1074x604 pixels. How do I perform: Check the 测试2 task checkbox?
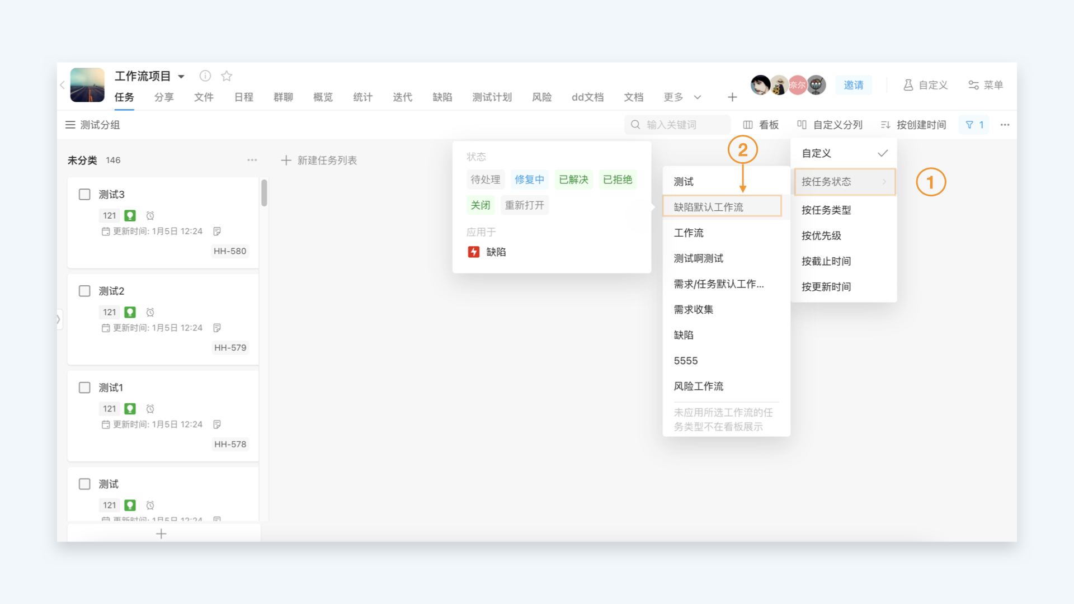(84, 291)
